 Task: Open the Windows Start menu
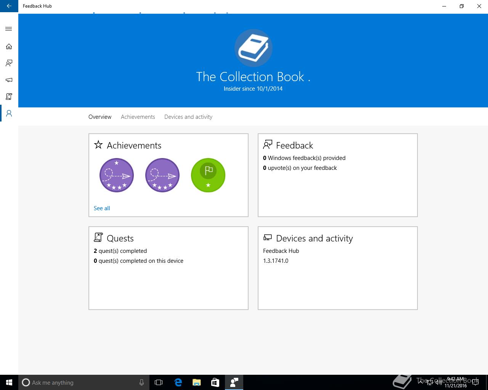coord(9,382)
